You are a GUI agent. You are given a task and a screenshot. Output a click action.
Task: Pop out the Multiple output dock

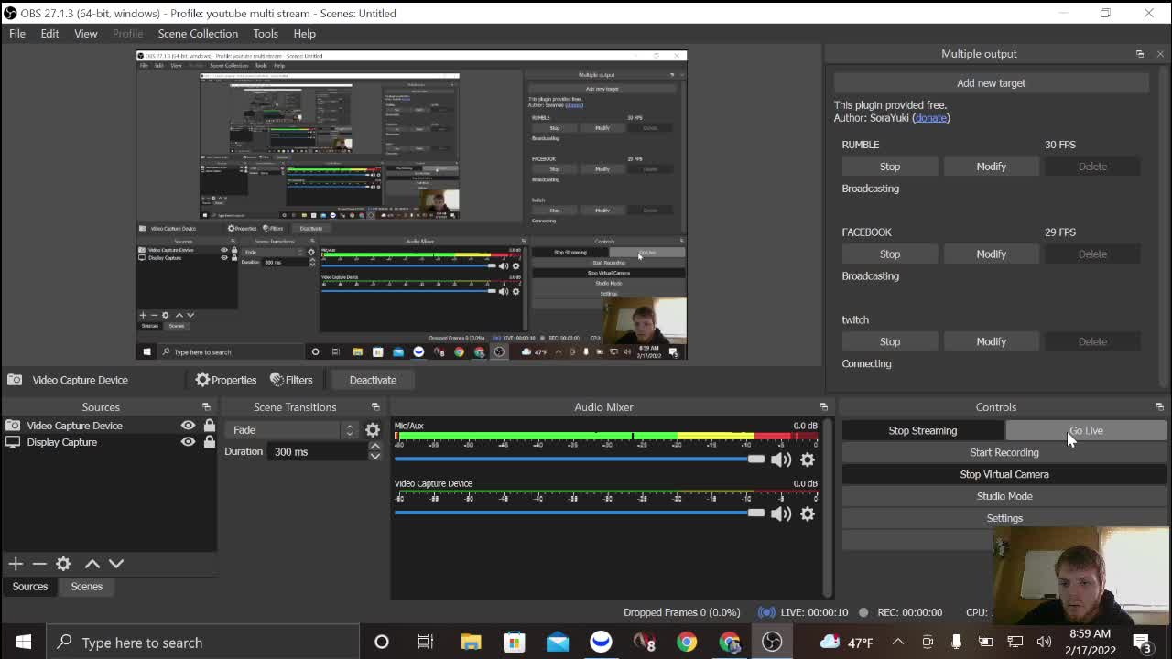click(1140, 54)
